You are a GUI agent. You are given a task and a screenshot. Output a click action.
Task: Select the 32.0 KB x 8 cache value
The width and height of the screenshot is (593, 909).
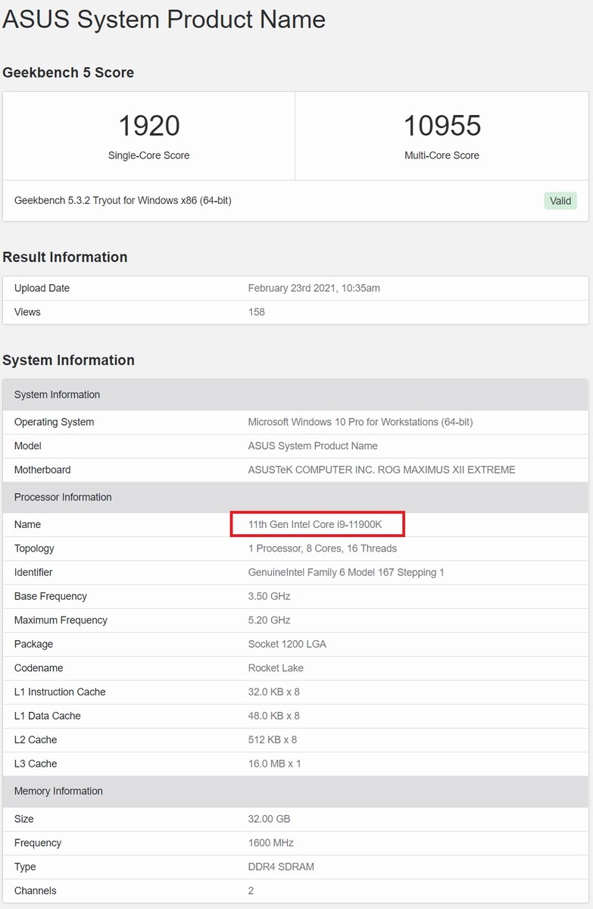(274, 692)
